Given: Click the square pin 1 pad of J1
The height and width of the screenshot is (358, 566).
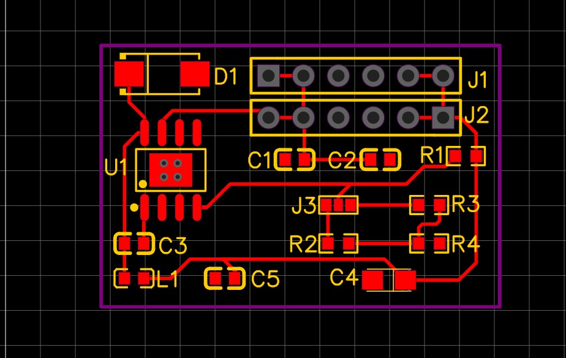Looking at the screenshot, I should click(x=268, y=76).
